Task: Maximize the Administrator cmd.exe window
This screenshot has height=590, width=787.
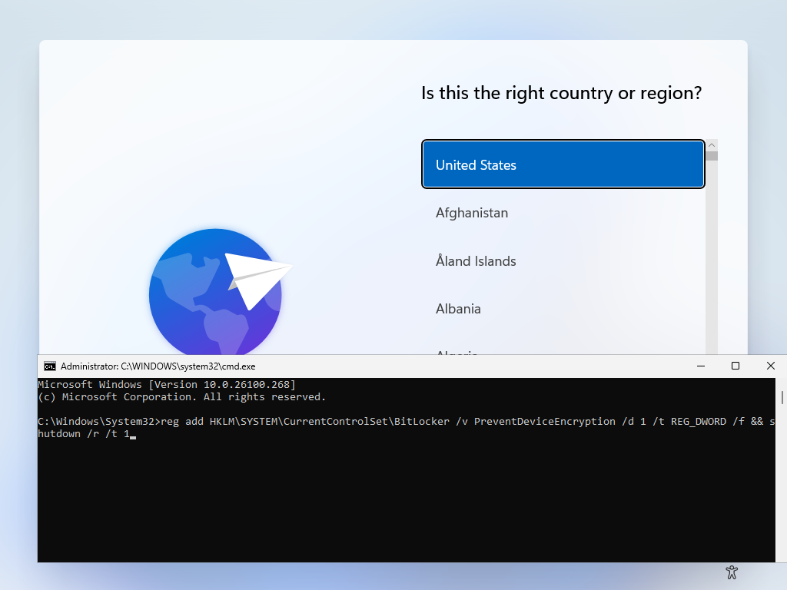Action: coord(736,366)
